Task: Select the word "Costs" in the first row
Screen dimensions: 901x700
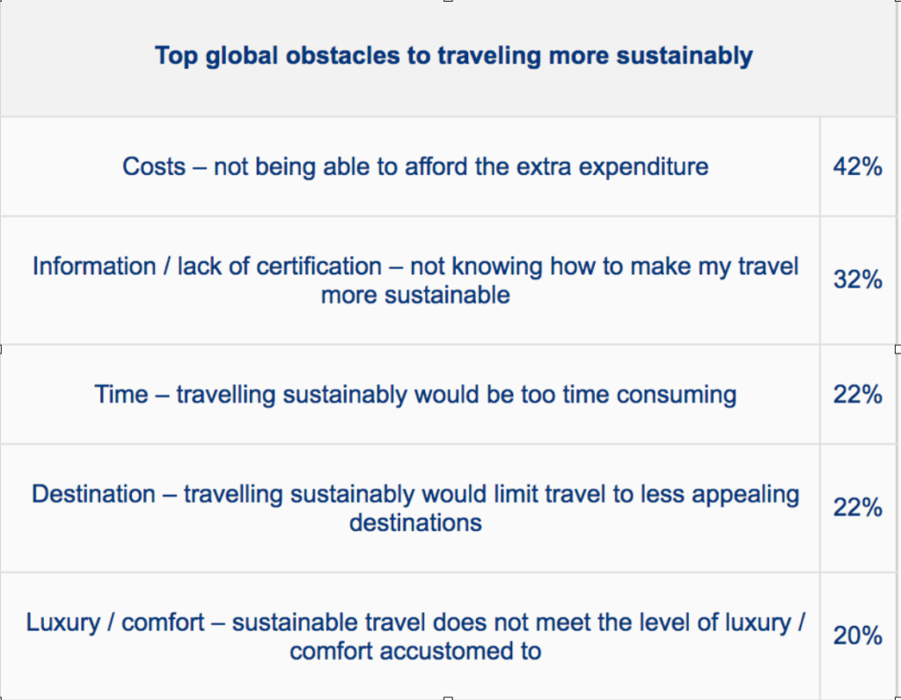Action: pos(154,166)
